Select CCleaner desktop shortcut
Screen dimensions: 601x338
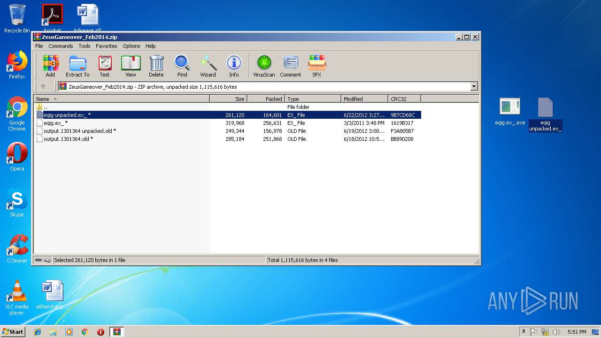point(17,249)
